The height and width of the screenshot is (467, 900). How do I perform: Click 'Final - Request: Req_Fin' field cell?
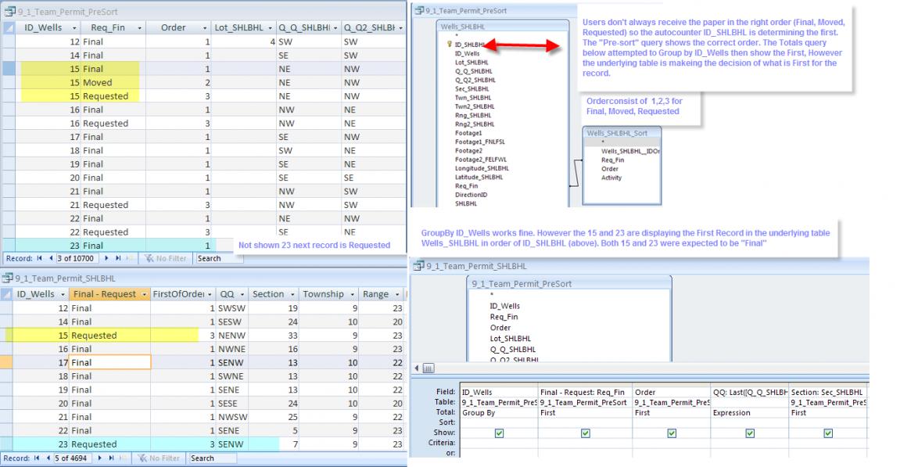[x=585, y=393]
